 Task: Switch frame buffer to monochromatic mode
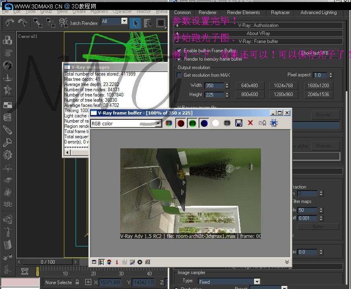tap(227, 123)
